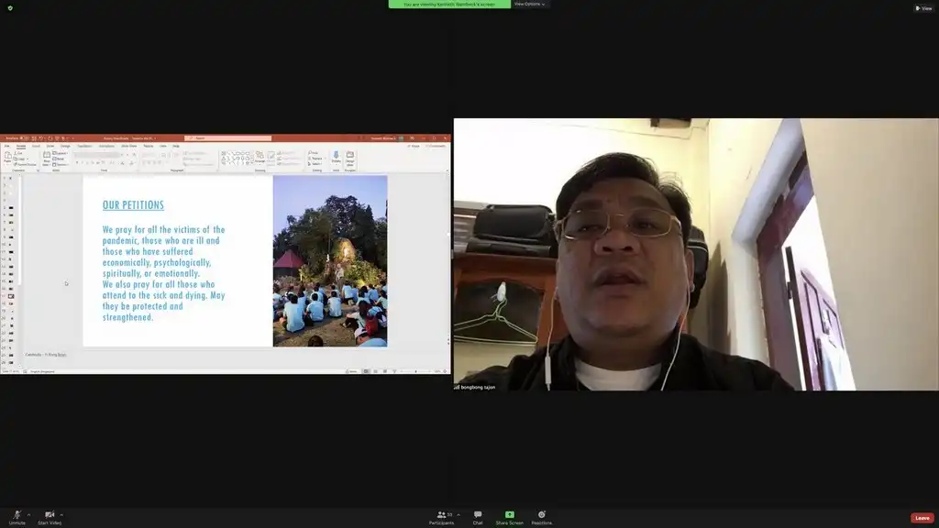Open the View Options dropdown
This screenshot has width=939, height=528.
click(529, 5)
